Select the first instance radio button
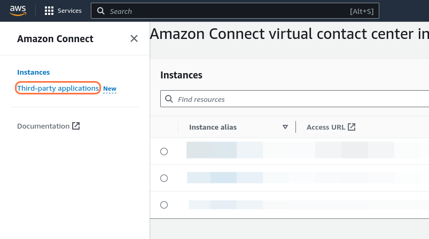Screen dimensions: 429x239 click(164, 152)
